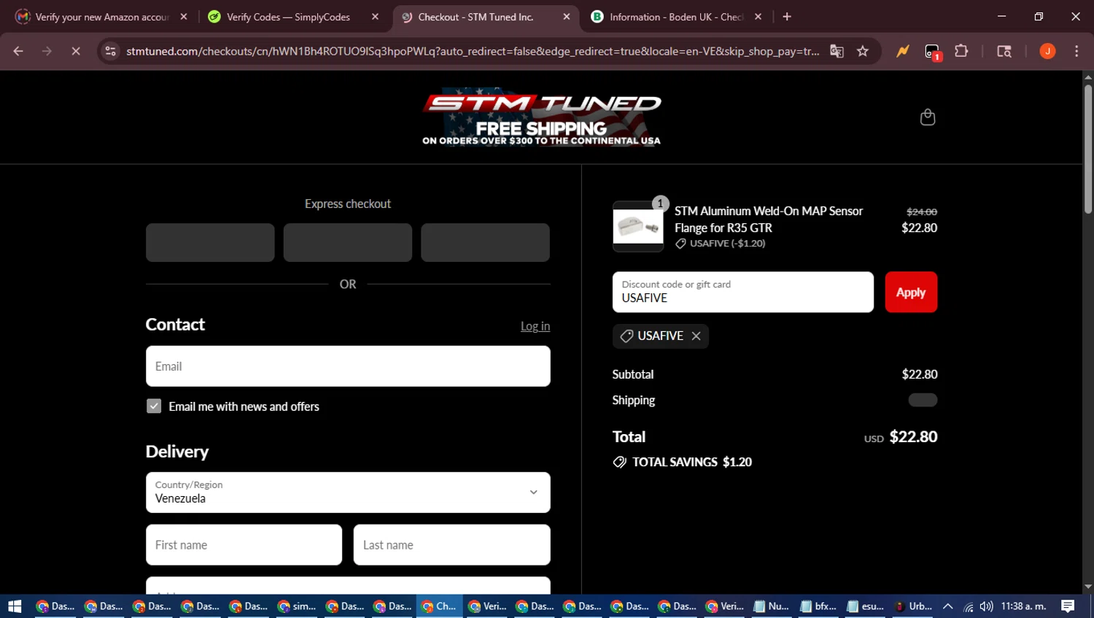Click the third Express checkout placeholder button
The image size is (1094, 618).
click(x=485, y=242)
